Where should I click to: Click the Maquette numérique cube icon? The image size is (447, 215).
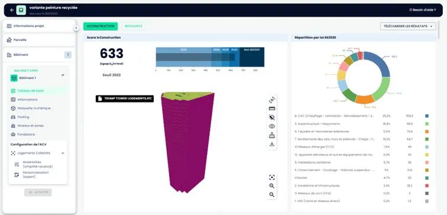13,108
